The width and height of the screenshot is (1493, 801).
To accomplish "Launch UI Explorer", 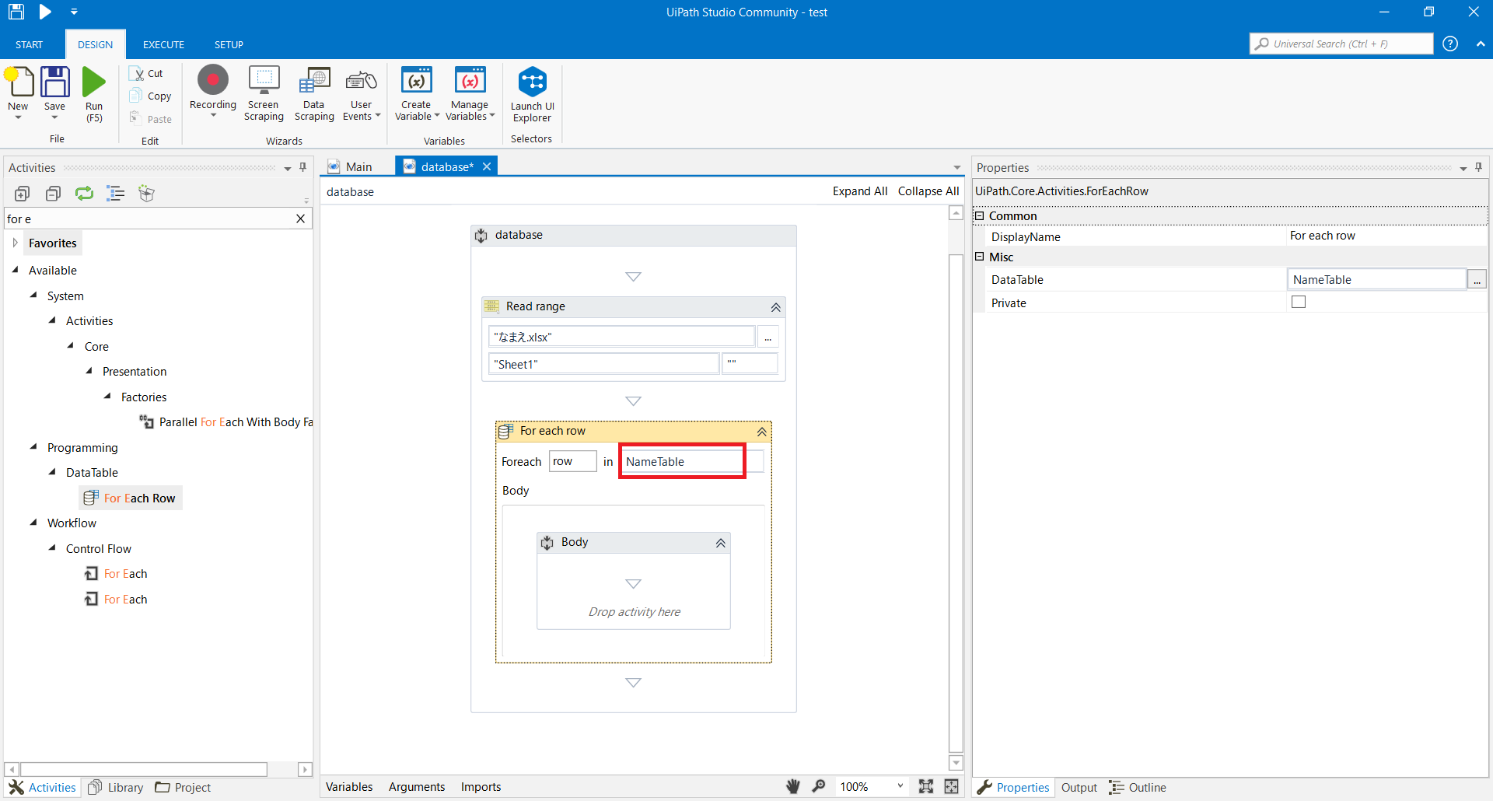I will [x=531, y=91].
